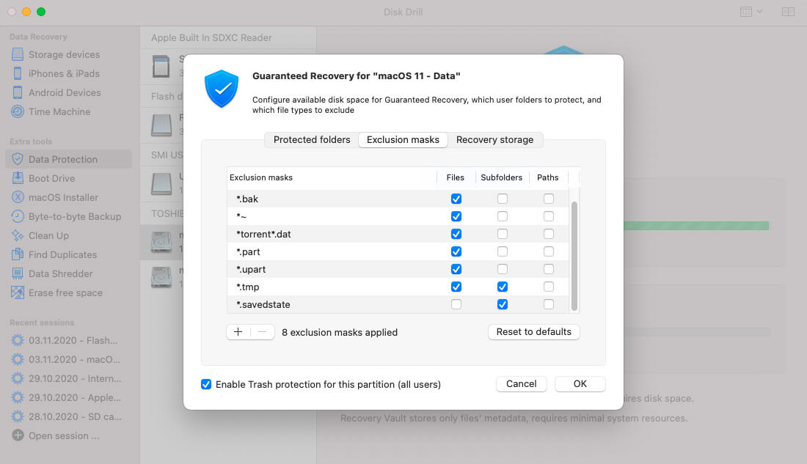Click green progress bar in background window
The width and height of the screenshot is (807, 464).
[x=695, y=226]
